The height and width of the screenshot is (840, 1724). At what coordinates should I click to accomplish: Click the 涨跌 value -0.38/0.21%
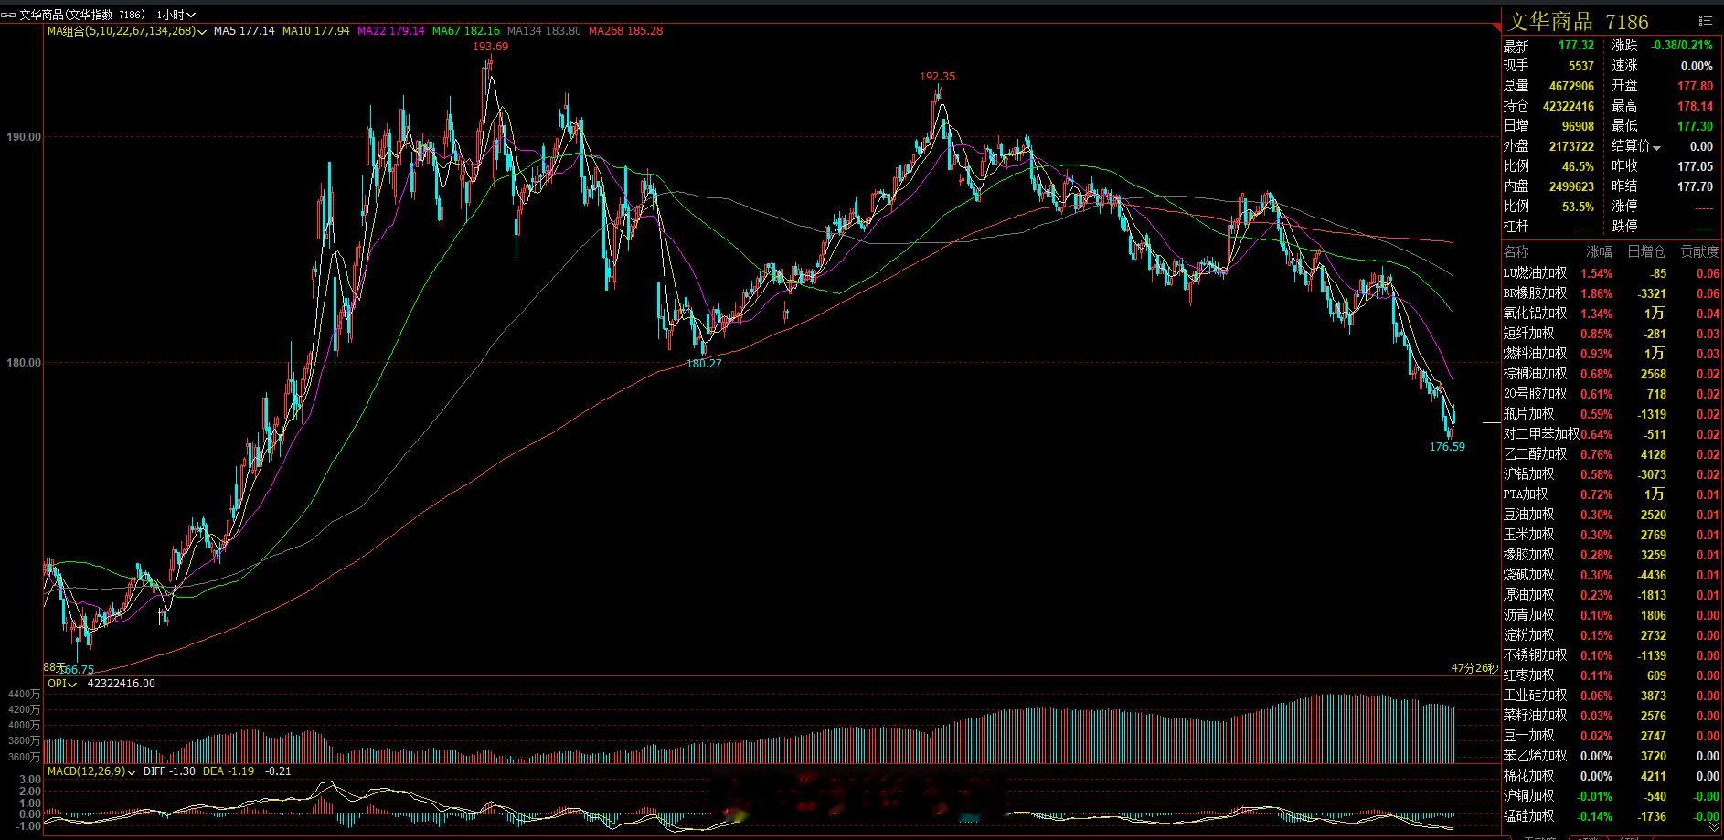click(1682, 46)
